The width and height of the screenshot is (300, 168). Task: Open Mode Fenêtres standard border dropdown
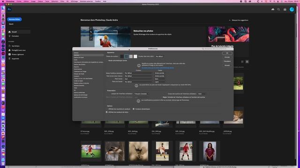[160, 73]
